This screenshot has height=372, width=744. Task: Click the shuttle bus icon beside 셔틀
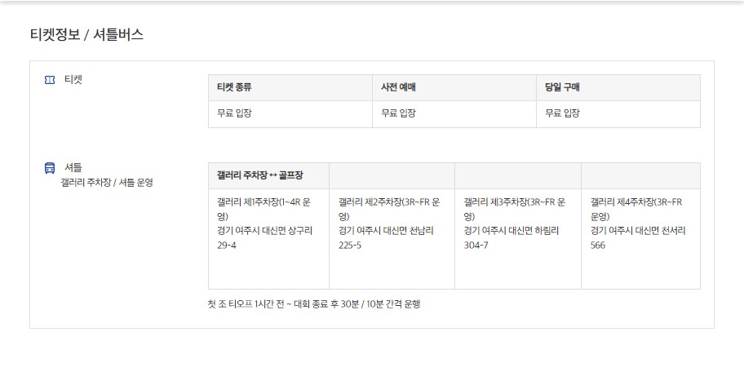coord(49,168)
